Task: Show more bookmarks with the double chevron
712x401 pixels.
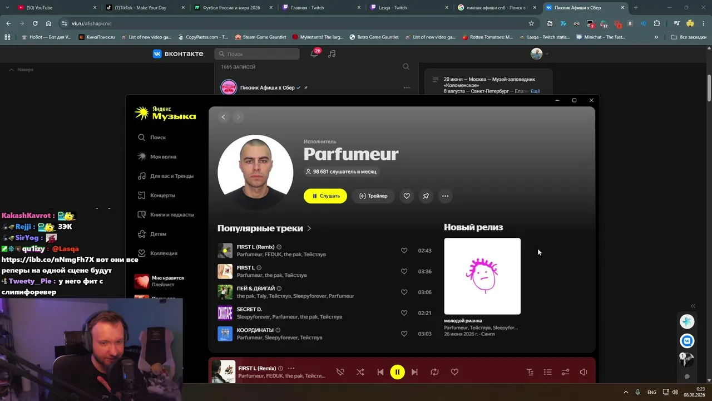Action: (x=656, y=37)
